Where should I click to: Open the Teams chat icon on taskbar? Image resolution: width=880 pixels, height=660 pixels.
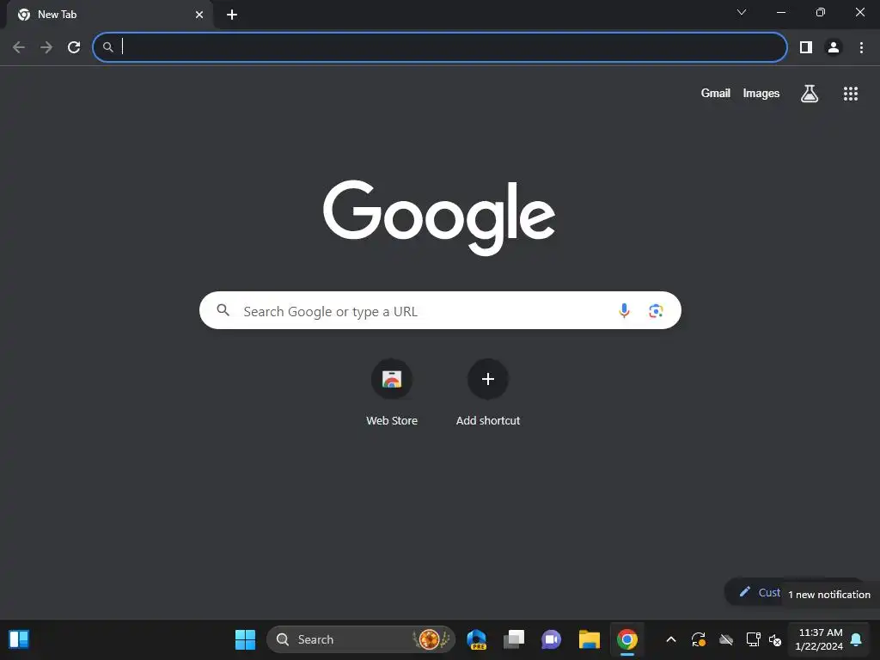551,639
